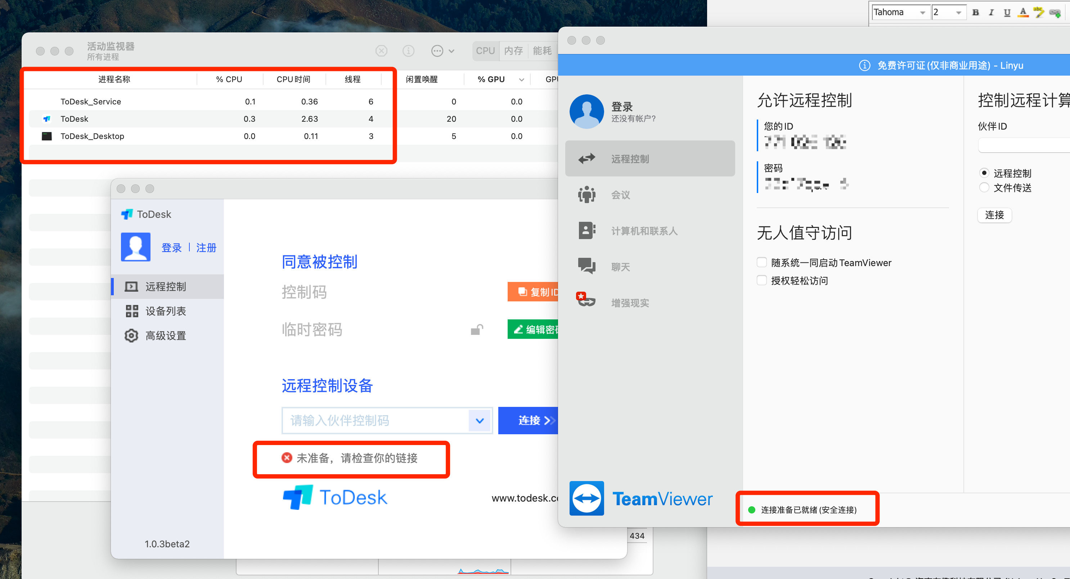The image size is (1070, 579).
Task: Open ToDesk 注册 link
Action: point(206,247)
